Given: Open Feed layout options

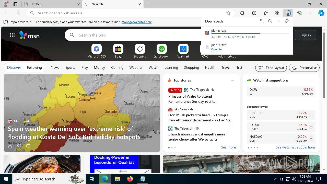Looking at the screenshot, I should (271, 68).
